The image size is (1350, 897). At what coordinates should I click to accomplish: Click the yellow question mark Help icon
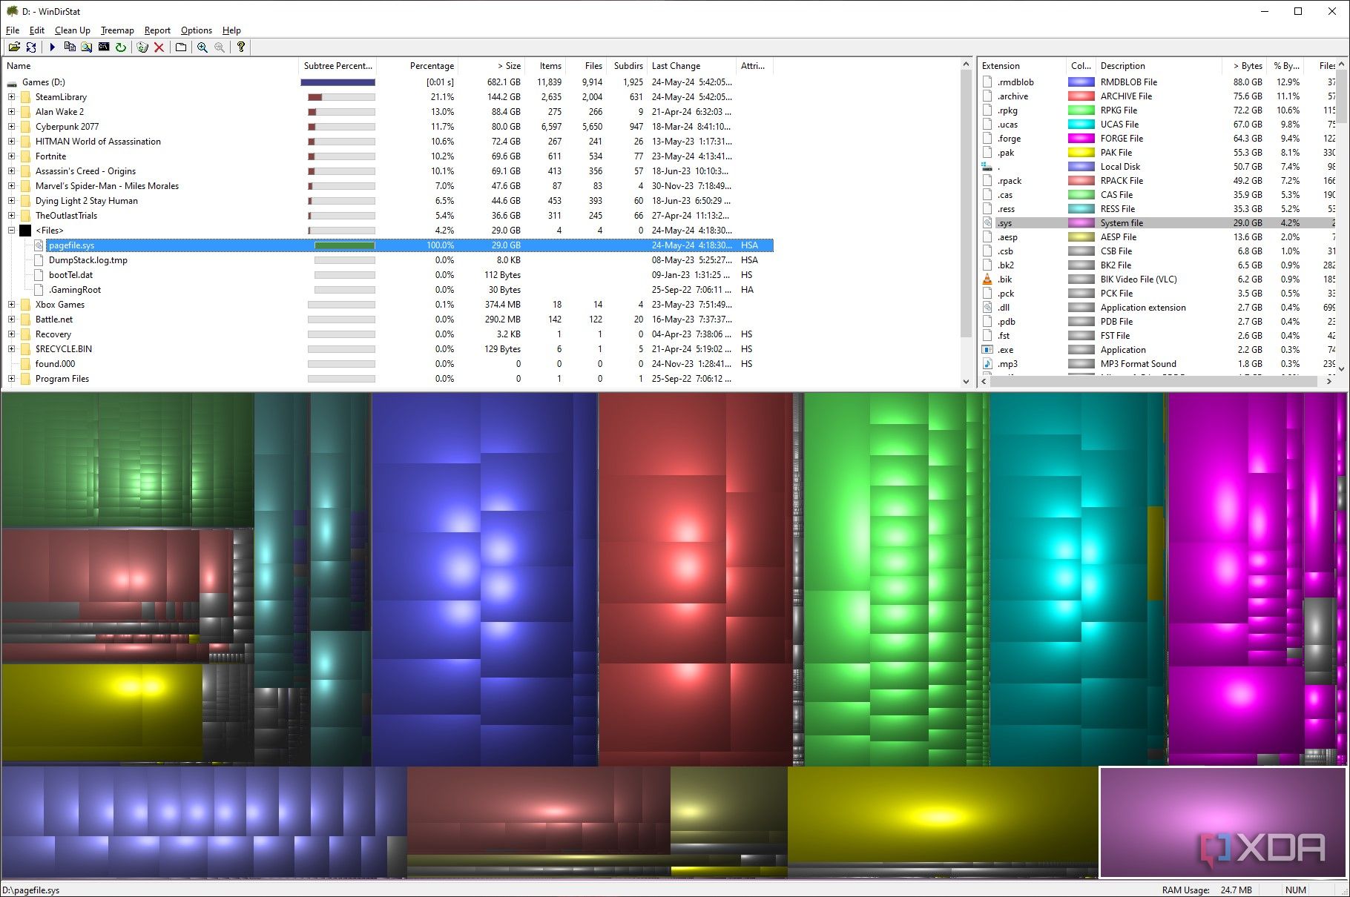(x=241, y=47)
